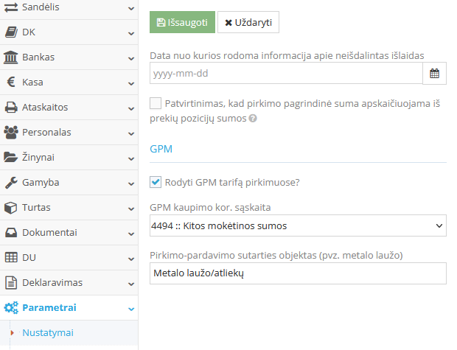457x350 pixels.
Task: Expand DK menu chevron
Action: coord(131,33)
